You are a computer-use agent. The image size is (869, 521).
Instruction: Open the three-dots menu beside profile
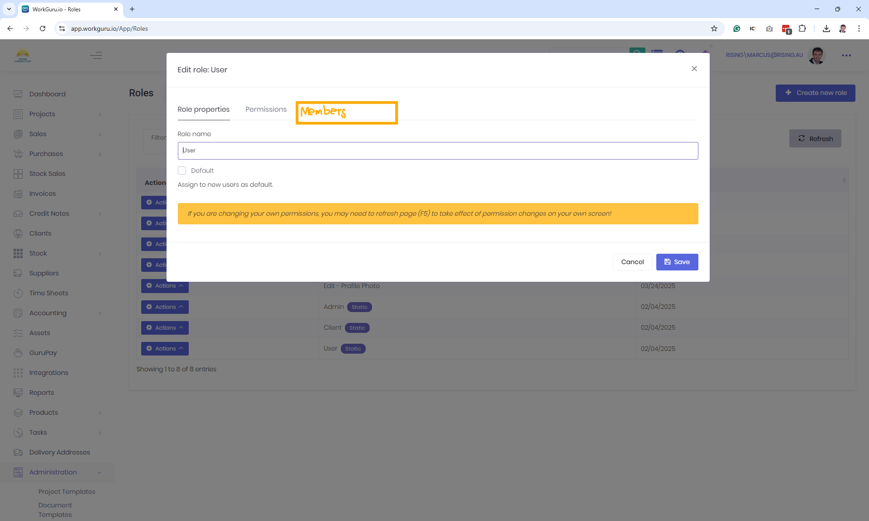[846, 56]
